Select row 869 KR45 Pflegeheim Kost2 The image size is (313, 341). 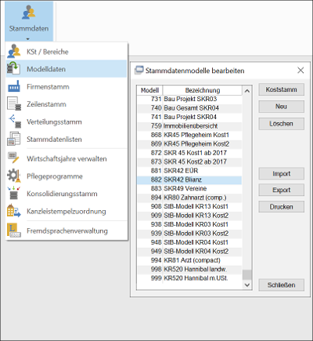point(189,143)
